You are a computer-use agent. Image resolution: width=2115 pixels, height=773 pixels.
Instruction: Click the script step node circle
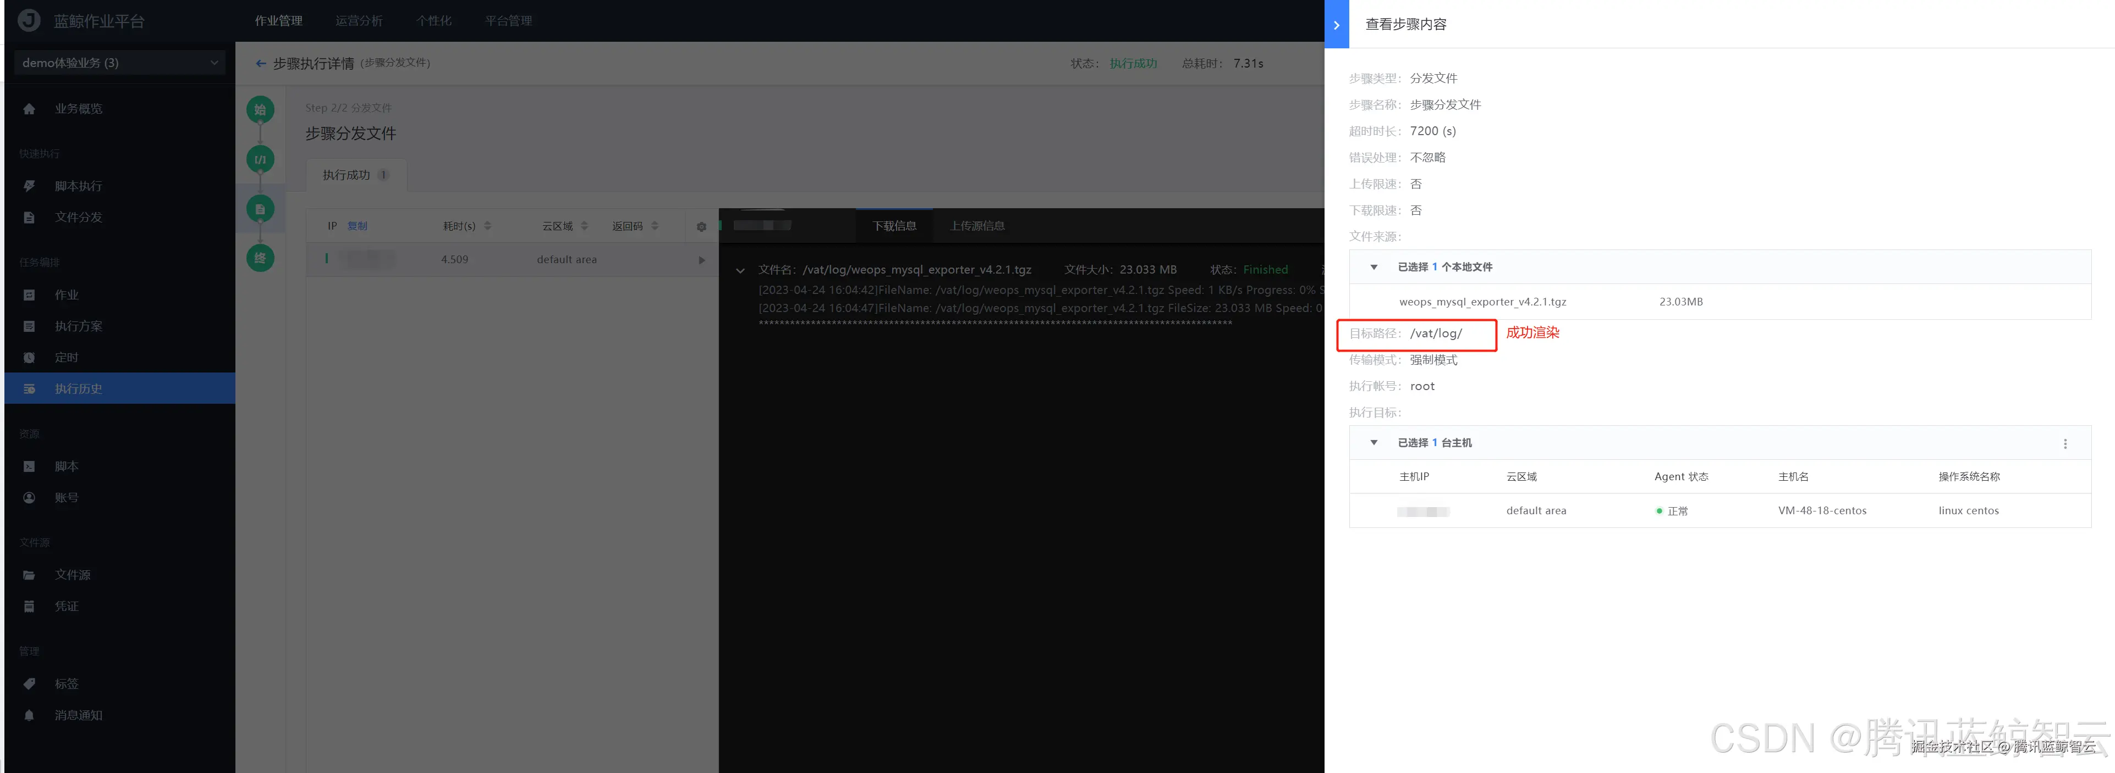[x=260, y=159]
